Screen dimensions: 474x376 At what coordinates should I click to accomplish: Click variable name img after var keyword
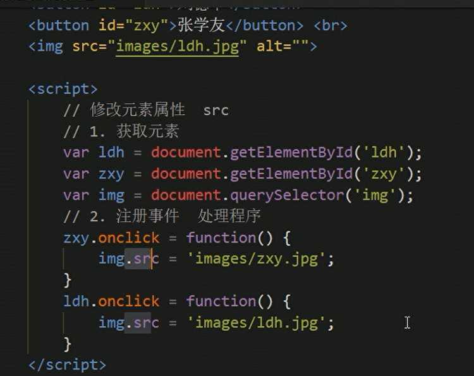click(111, 196)
